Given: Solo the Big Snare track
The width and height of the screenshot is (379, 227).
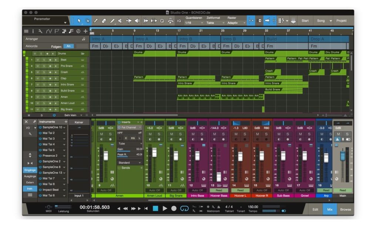Looking at the screenshot, I should (x=44, y=109).
